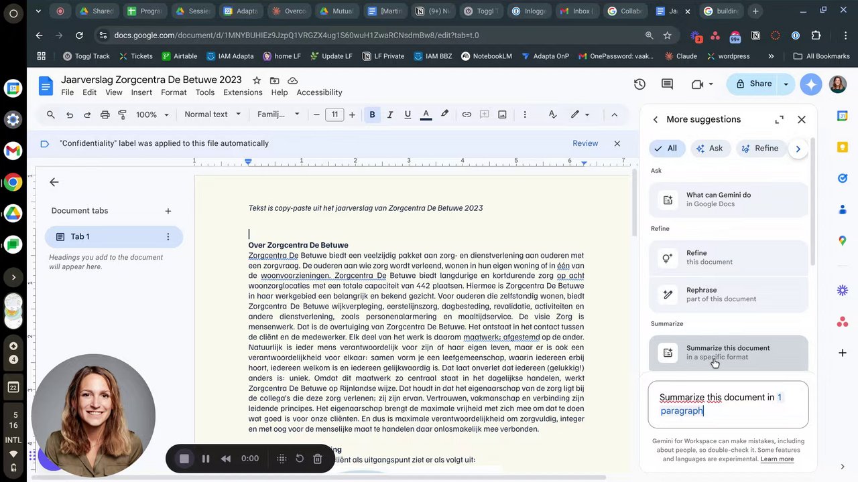Open the Normal text style dropdown
Viewport: 858px width, 482px height.
pyautogui.click(x=212, y=114)
